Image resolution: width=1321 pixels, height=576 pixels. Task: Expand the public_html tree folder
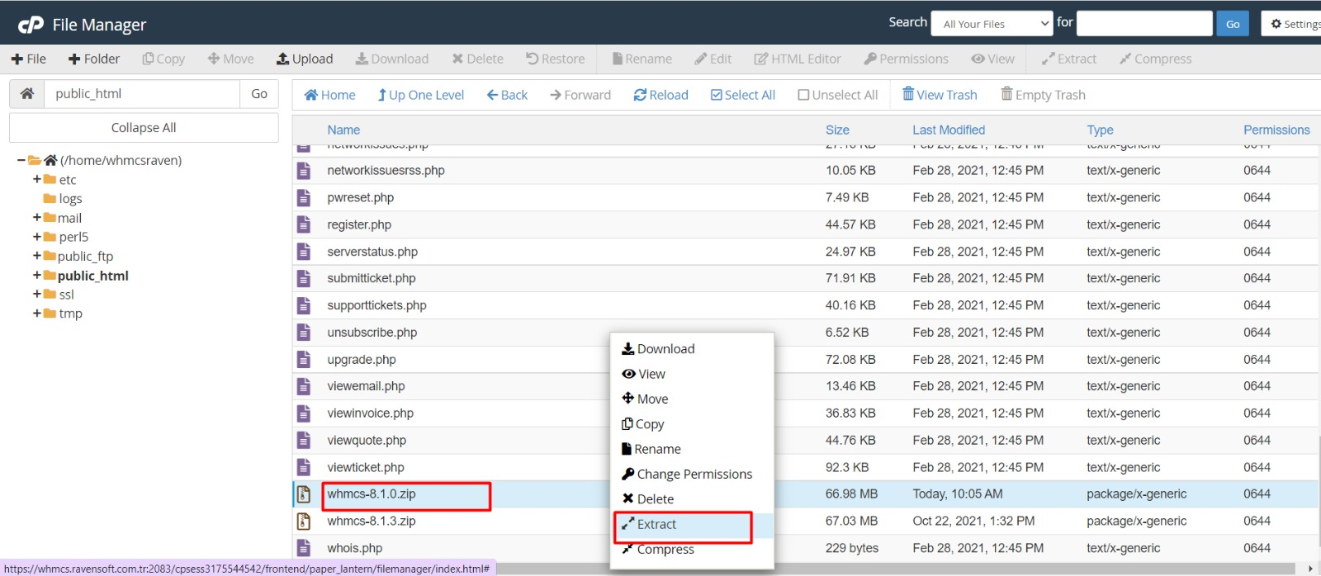(x=36, y=276)
